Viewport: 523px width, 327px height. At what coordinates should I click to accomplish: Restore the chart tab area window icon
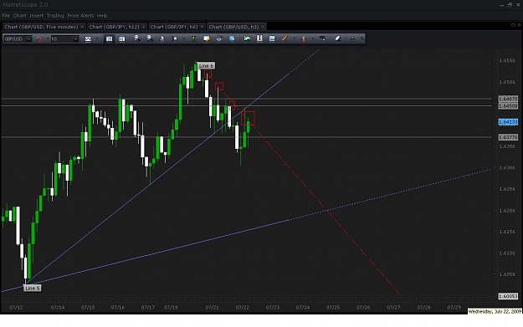[513, 25]
